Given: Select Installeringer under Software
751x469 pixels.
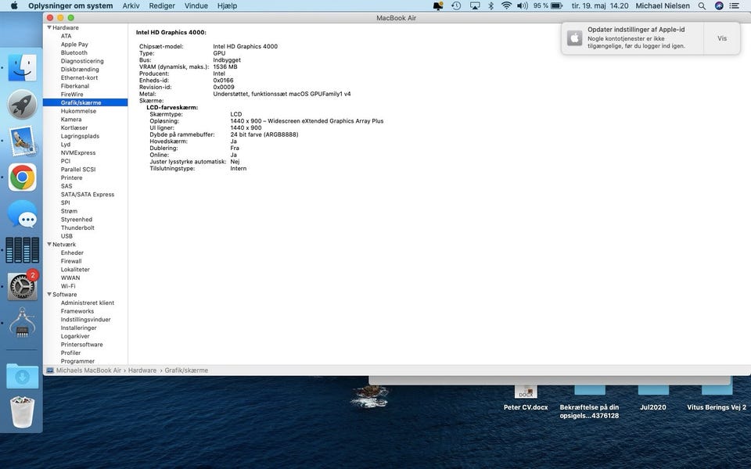Looking at the screenshot, I should [x=78, y=328].
